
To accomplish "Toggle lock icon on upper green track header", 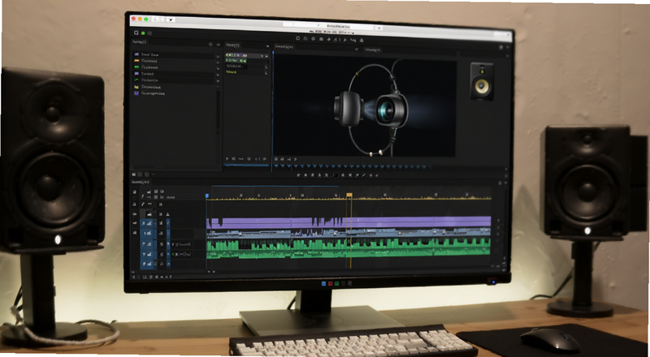I will coord(161,244).
